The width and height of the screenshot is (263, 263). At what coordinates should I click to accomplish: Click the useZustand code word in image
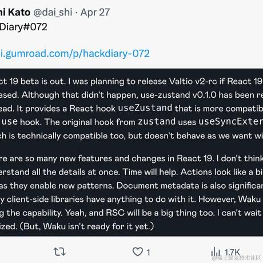tap(145, 107)
